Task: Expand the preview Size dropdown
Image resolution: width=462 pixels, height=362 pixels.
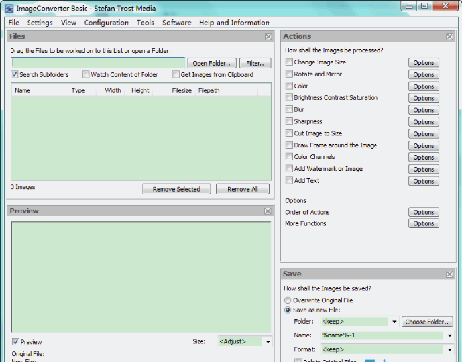Action: point(268,342)
